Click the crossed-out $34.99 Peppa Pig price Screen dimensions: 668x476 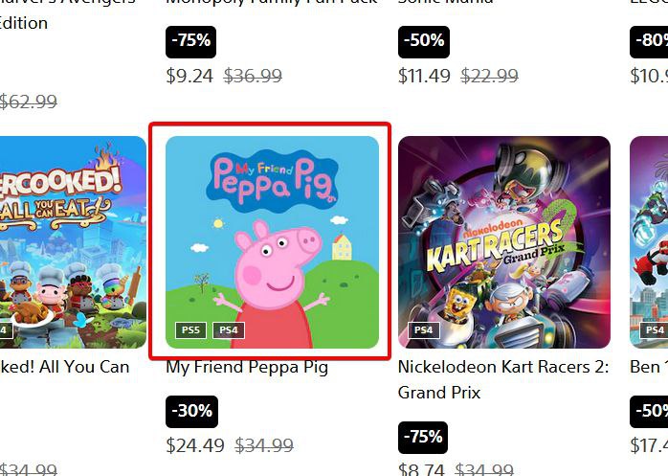[x=264, y=445]
